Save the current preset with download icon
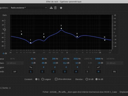This screenshot has width=128, height=96. pyautogui.click(x=51, y=8)
